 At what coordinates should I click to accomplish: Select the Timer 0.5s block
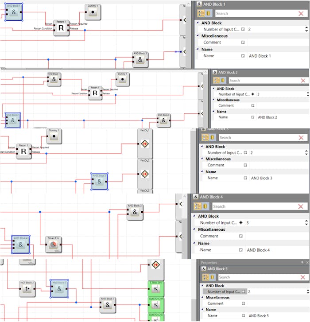(x=54, y=244)
